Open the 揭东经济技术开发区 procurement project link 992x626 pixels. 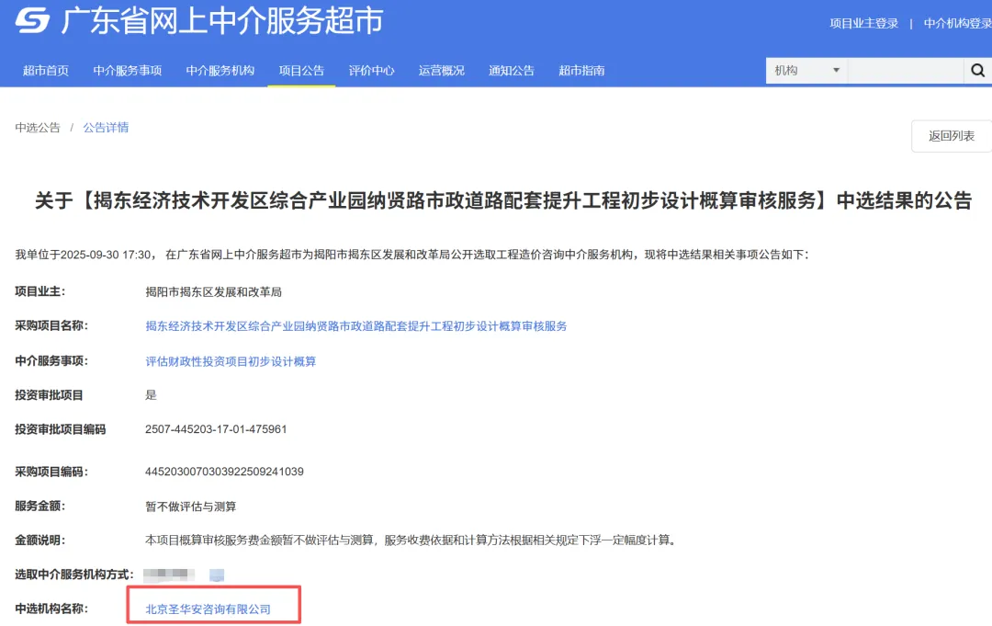[356, 325]
